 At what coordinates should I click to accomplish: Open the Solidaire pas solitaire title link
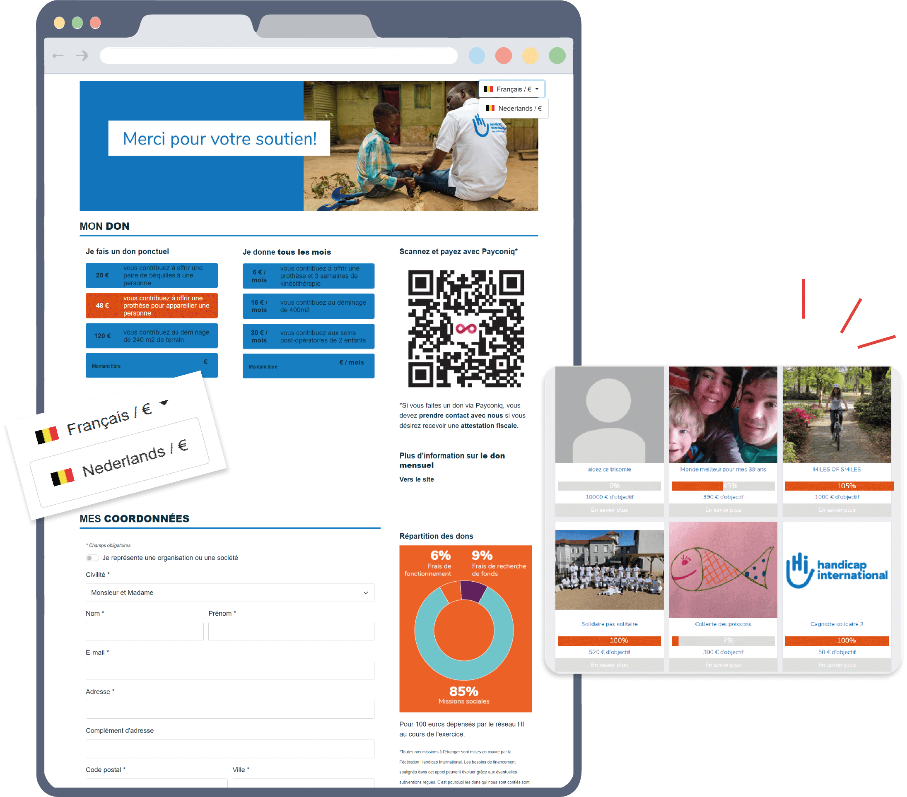coord(609,624)
